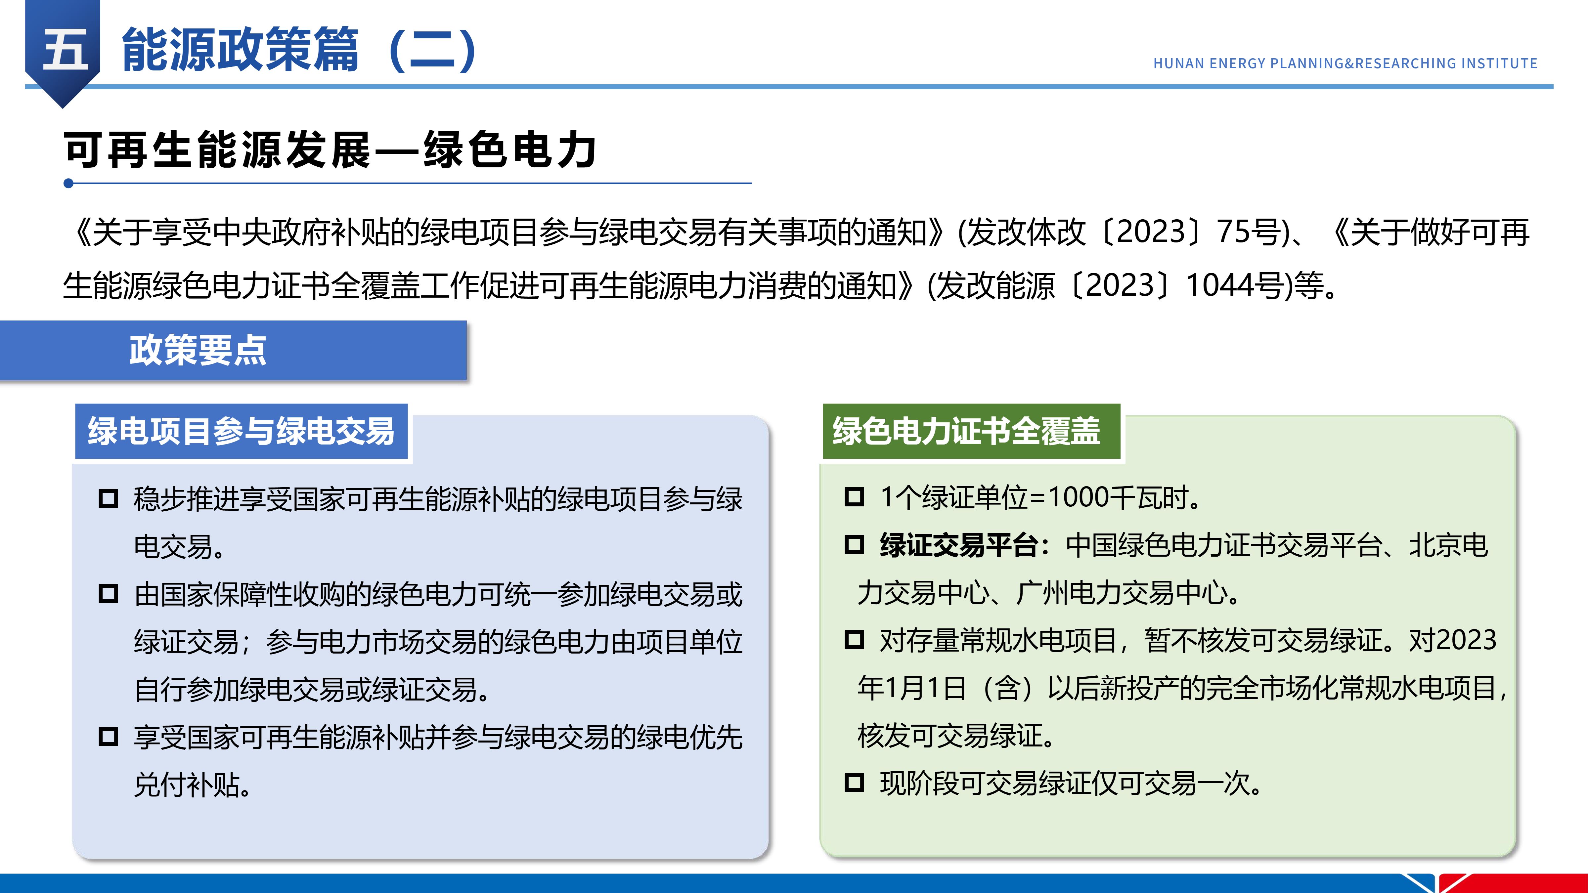The image size is (1588, 893).
Task: Click the 'HUNAN ENERGY PLANNING&RESEARCHING INSTITUTE' header text
Action: click(x=1345, y=64)
